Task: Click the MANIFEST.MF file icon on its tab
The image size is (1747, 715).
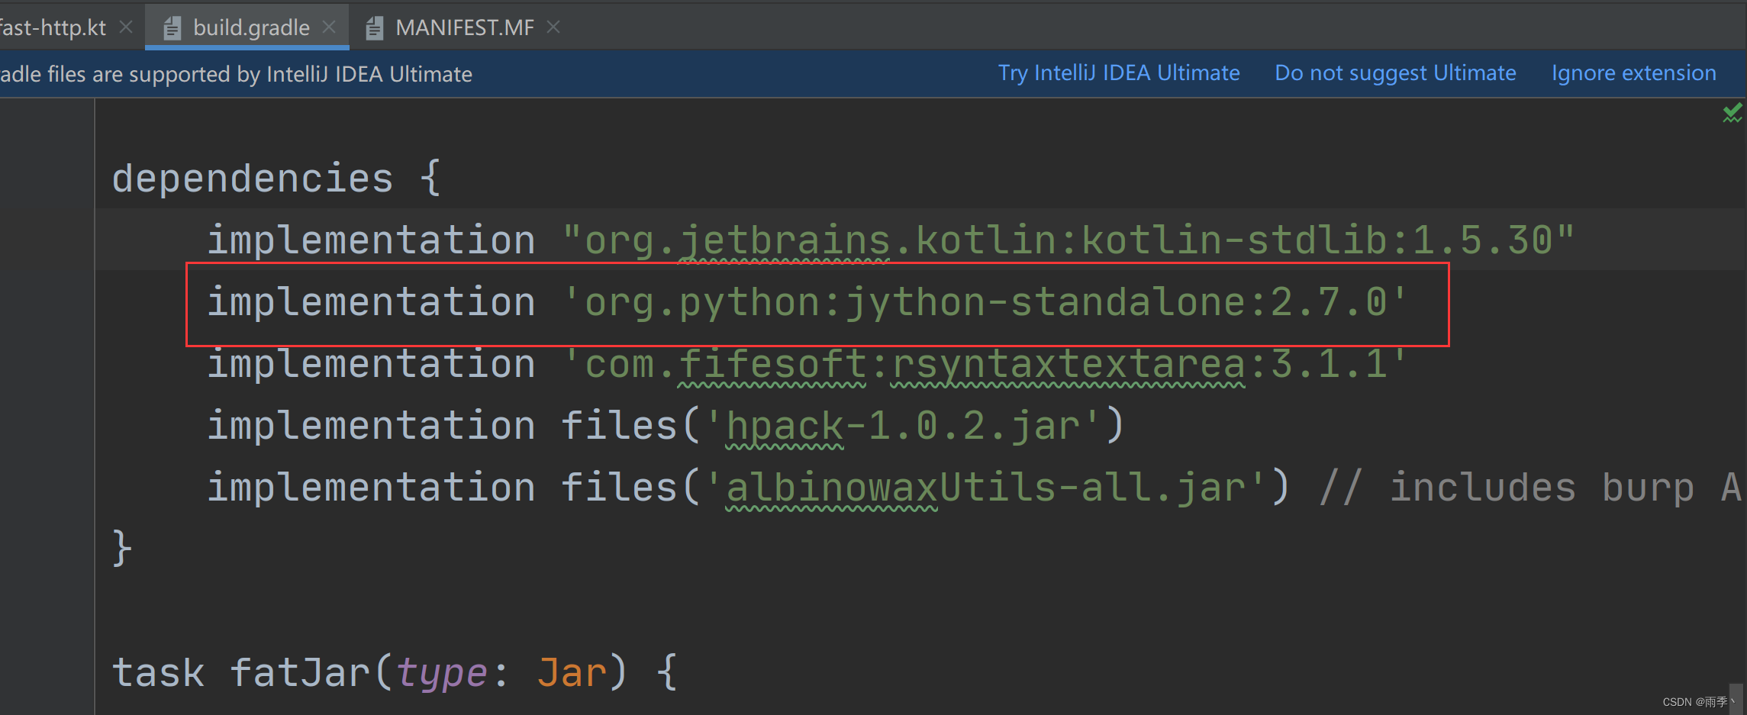Action: [374, 27]
